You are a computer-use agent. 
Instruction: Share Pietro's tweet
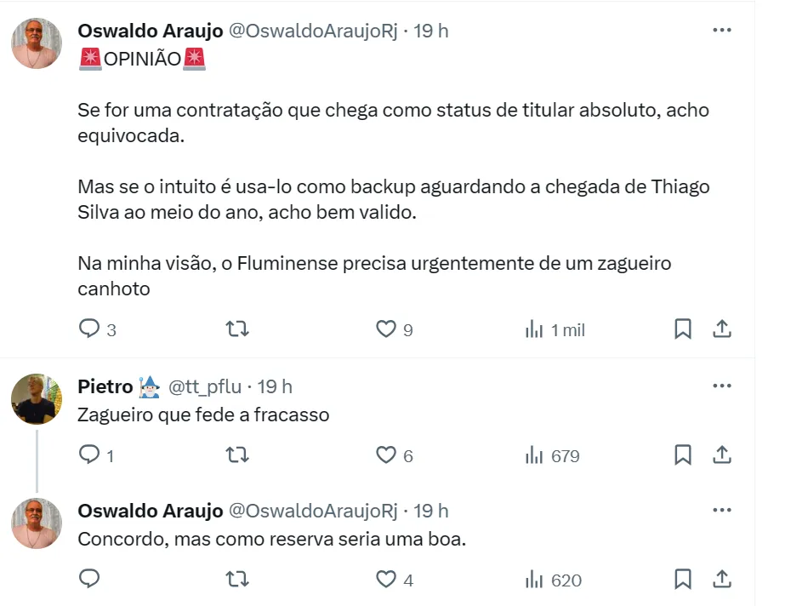click(721, 455)
